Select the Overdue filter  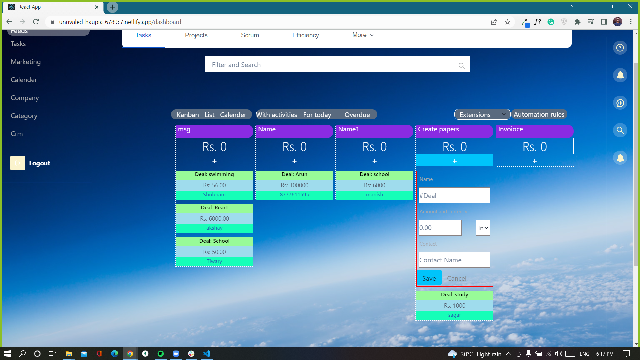(x=357, y=115)
